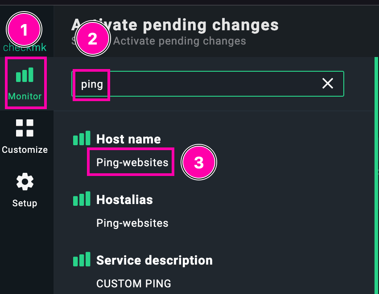Click the pink step 3 badge
Viewport: 379px width, 294px height.
pos(199,163)
